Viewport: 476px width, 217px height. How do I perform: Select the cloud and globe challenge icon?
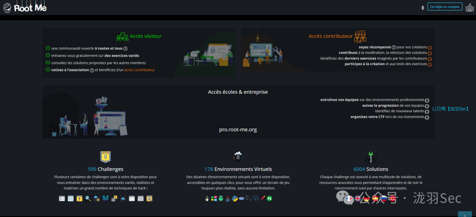97,199
